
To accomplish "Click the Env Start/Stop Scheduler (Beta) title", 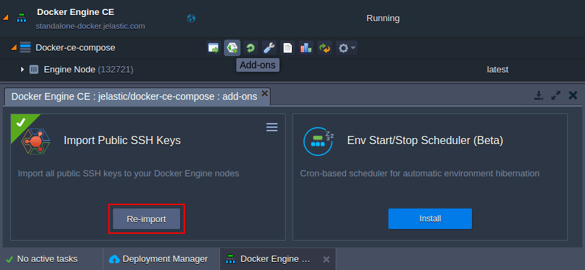I will [x=425, y=140].
